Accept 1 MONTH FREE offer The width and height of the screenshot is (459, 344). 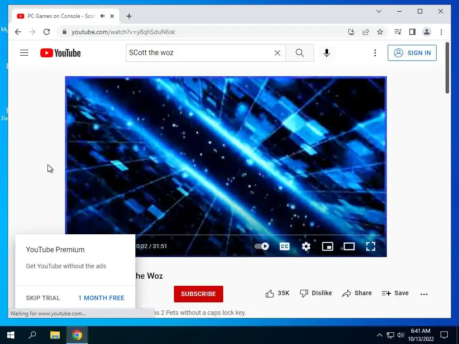point(101,298)
